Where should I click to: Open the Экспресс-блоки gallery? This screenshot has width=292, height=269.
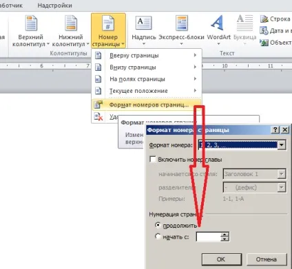click(x=181, y=31)
